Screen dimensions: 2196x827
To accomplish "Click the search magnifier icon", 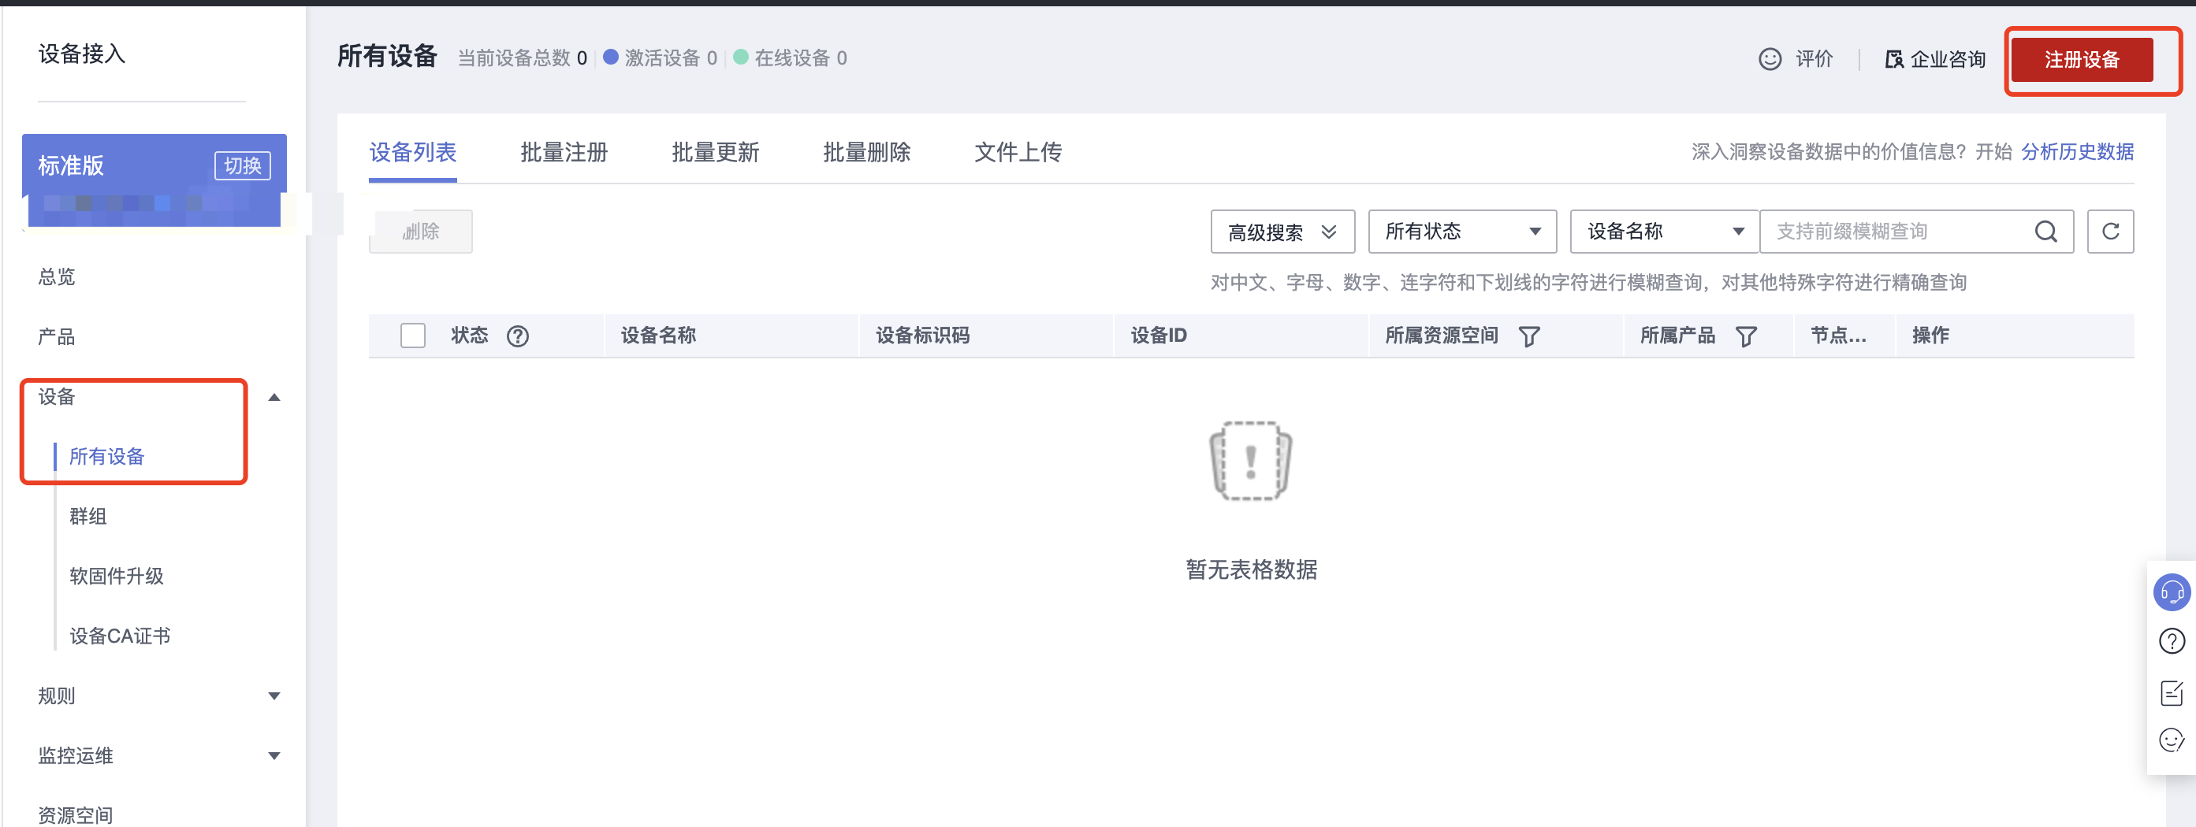I will [2045, 232].
